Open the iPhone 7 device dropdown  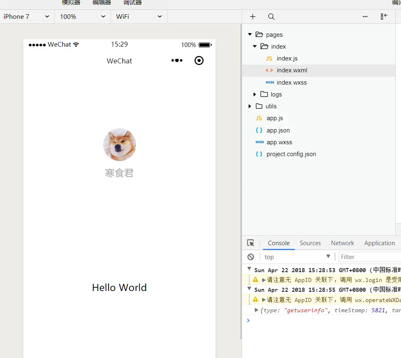coord(27,17)
